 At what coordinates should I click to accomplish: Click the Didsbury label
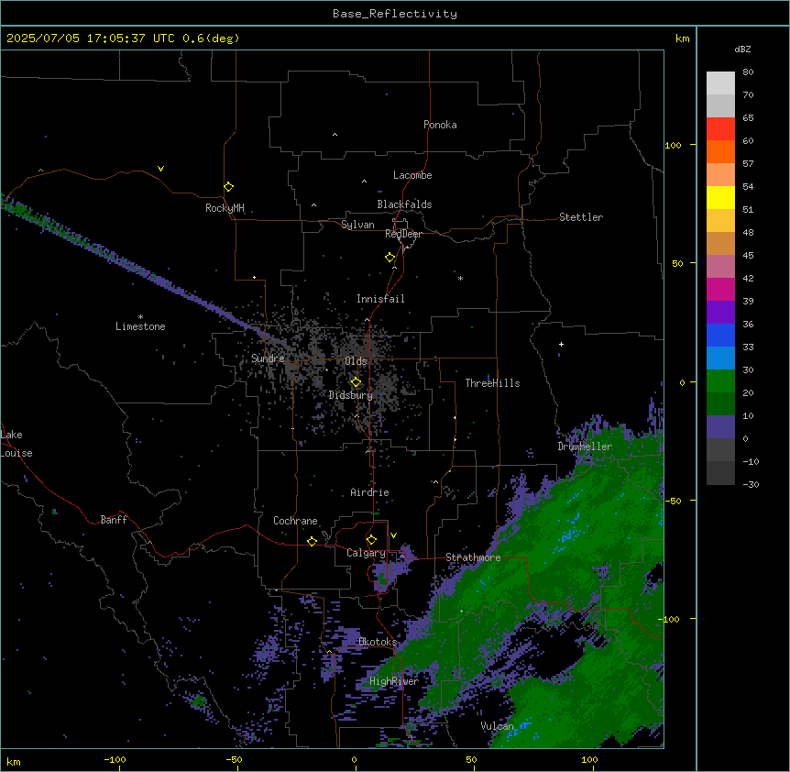350,395
